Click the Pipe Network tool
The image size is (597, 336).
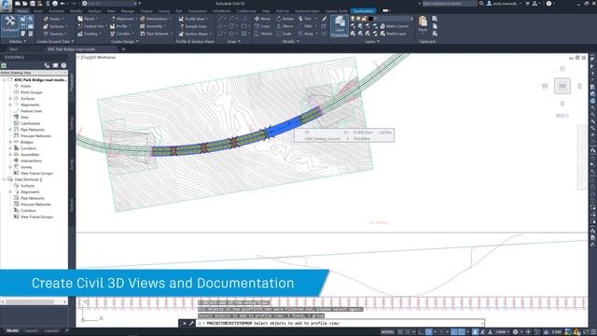[x=155, y=34]
